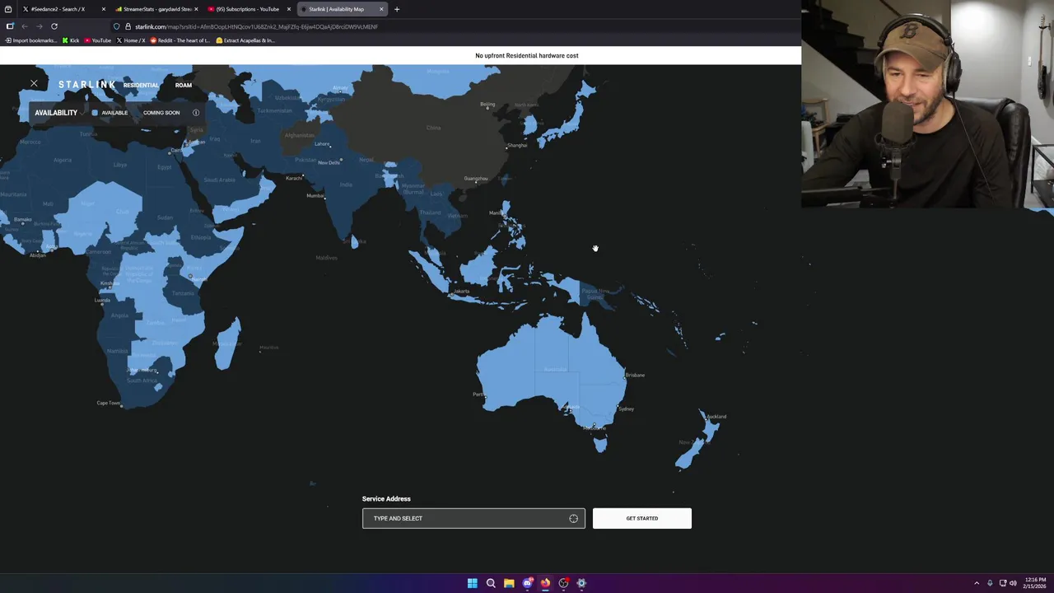Open Import bookmarks shortcut
Viewport: 1054px width, 593px height.
point(30,40)
